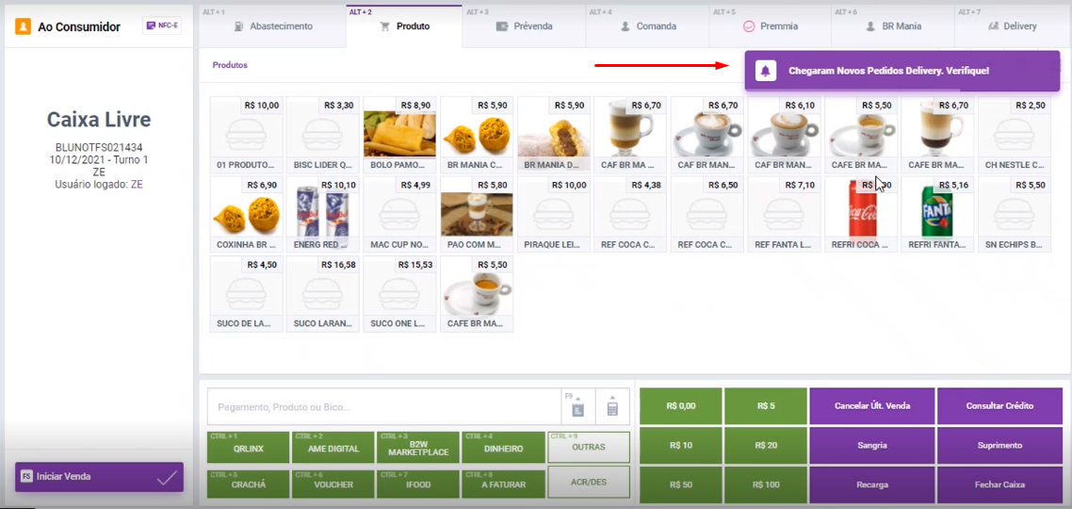This screenshot has width=1072, height=509.
Task: Add MAC CUP NO product tile
Action: [x=399, y=214]
